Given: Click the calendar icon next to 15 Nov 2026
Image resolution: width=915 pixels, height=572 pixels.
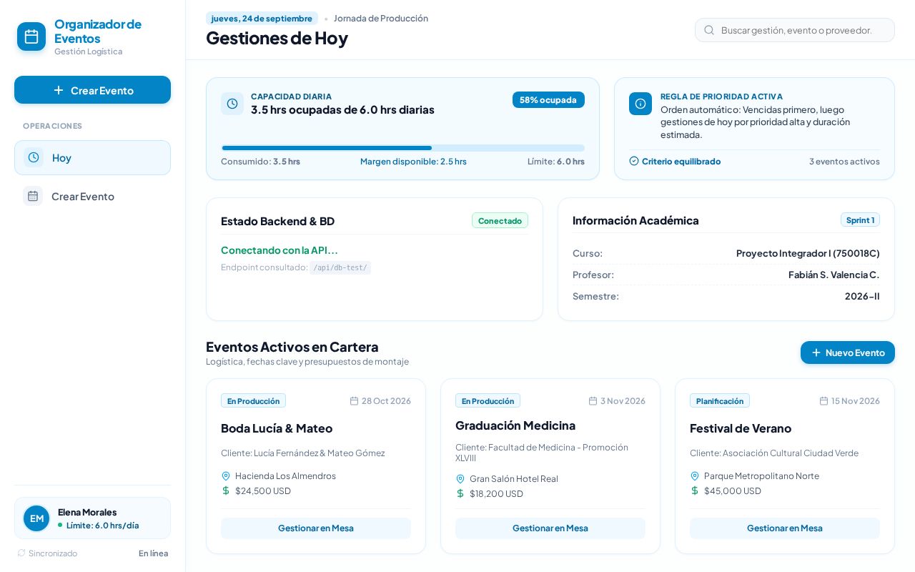Looking at the screenshot, I should 823,400.
